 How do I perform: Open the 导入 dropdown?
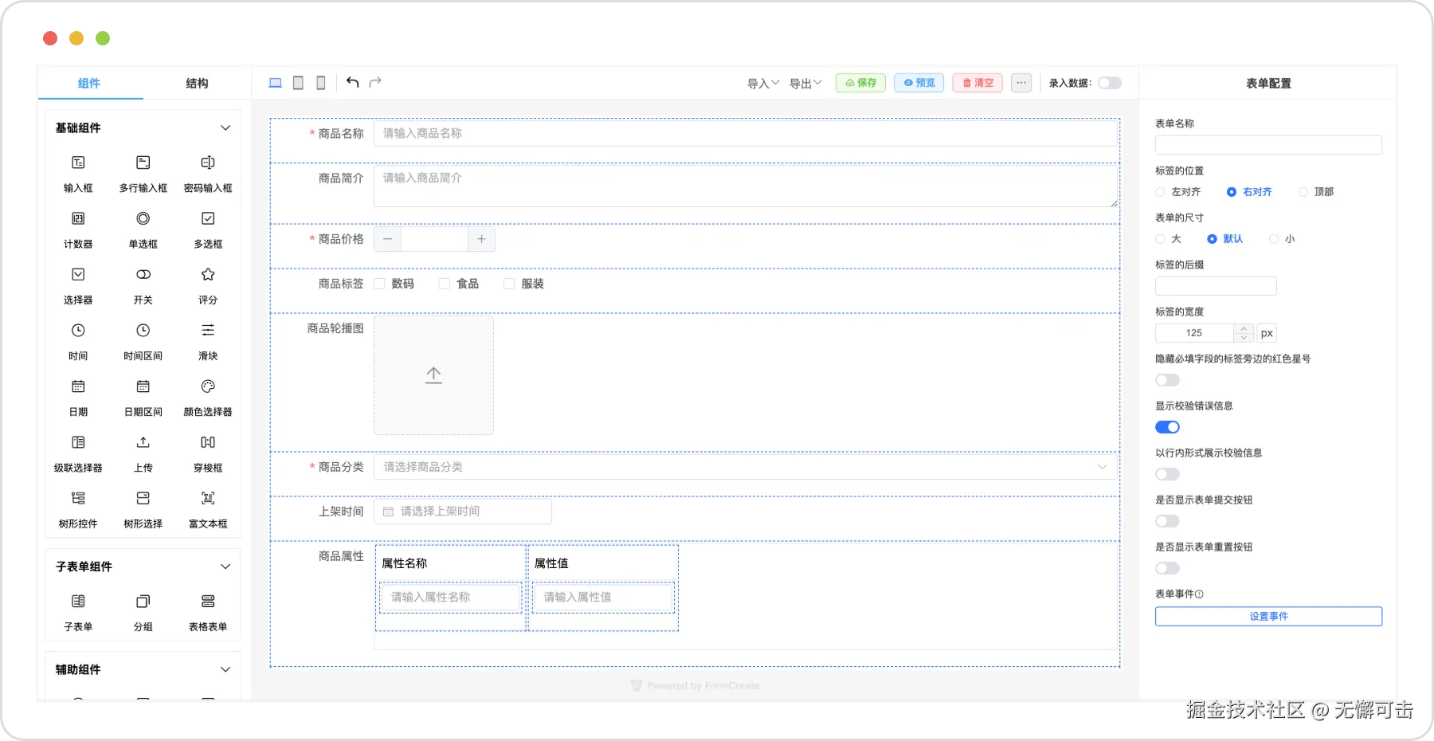click(x=761, y=82)
